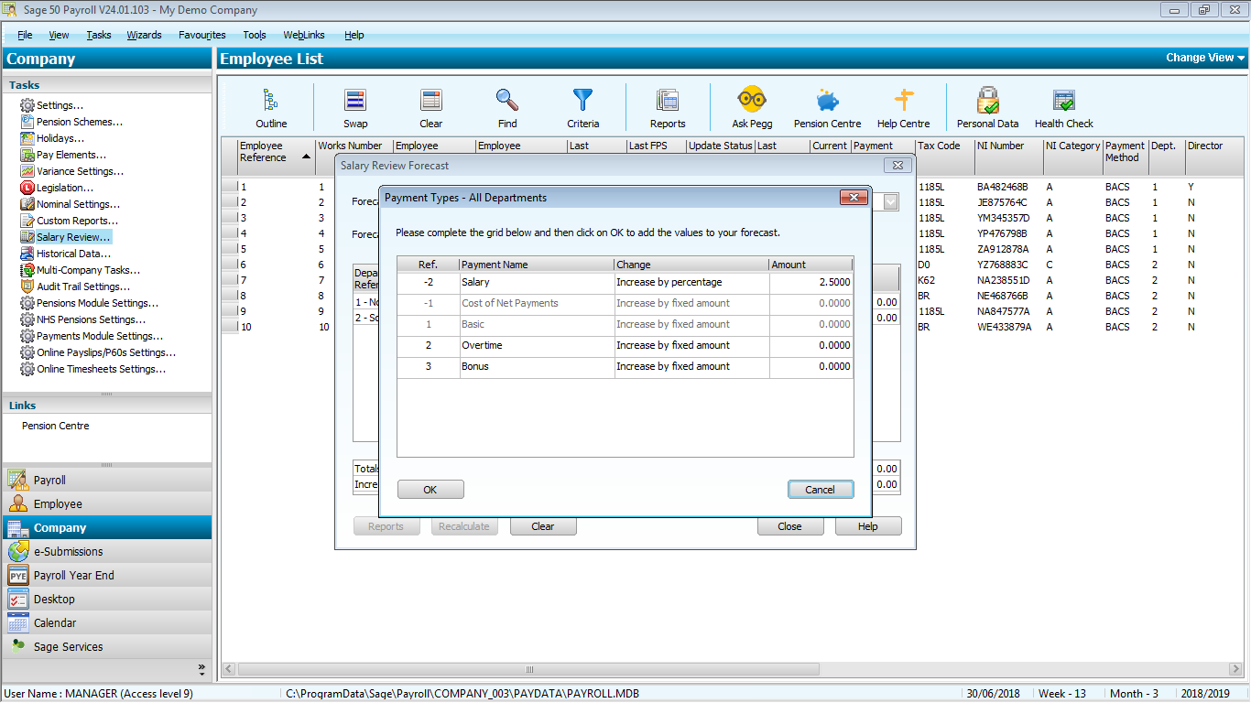This screenshot has height=703, width=1251.
Task: Open the Help Centre icon
Action: click(x=903, y=105)
